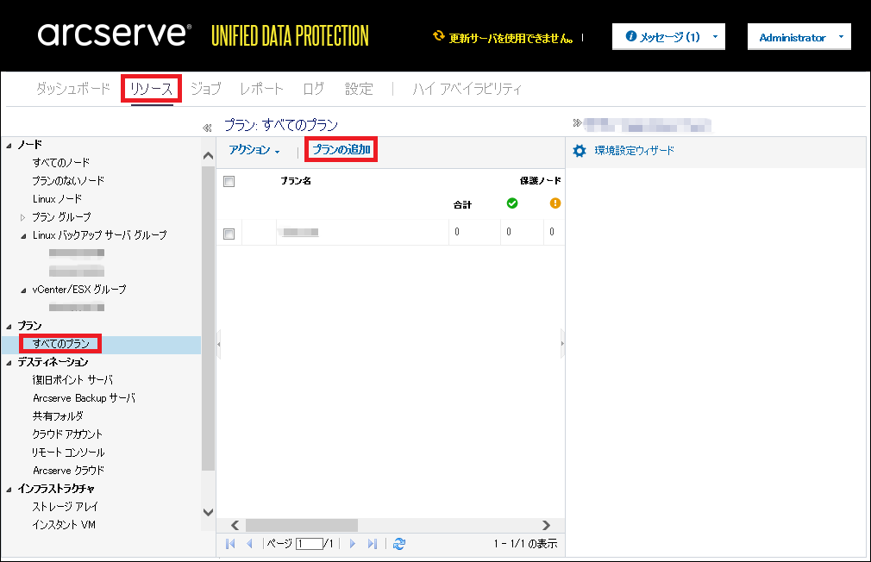Collapse the プラン tree section

coord(9,327)
